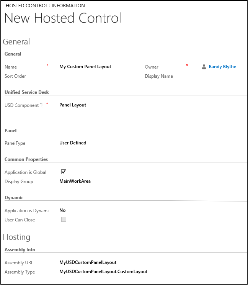Change Application is Dynamic value No
The height and width of the screenshot is (285, 248).
[x=62, y=210]
